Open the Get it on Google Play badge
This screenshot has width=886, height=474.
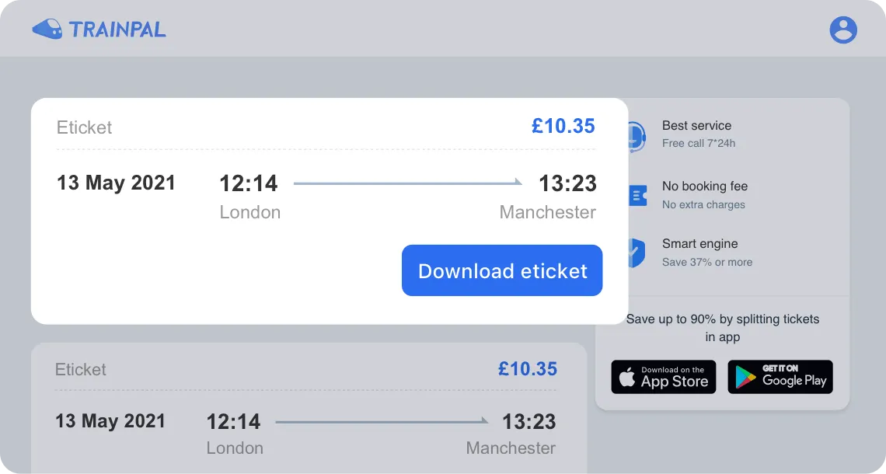coord(780,377)
